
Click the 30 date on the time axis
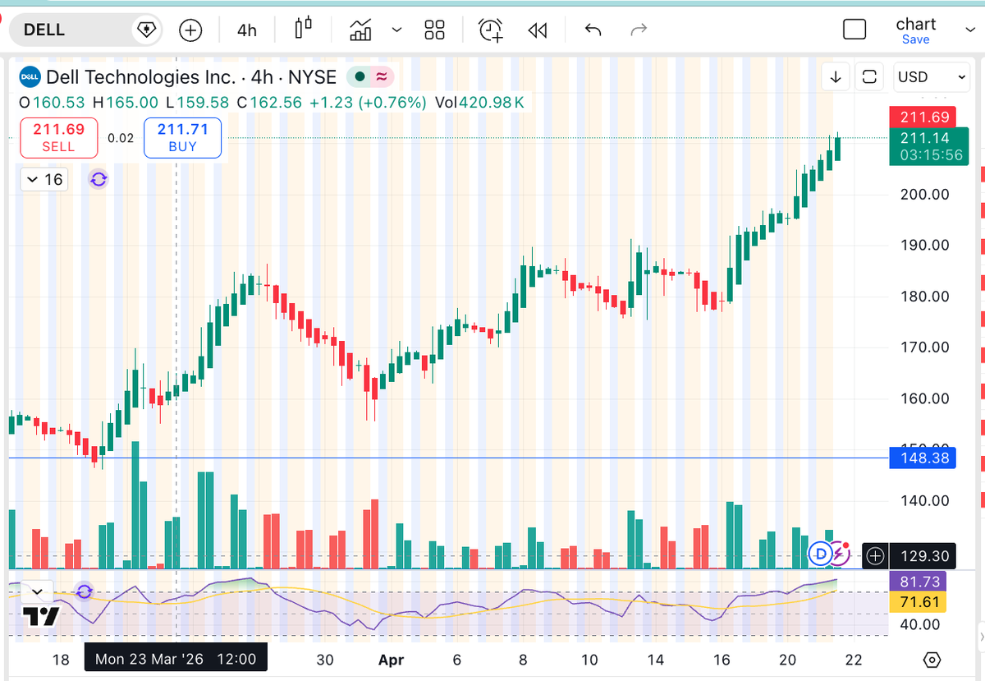325,660
